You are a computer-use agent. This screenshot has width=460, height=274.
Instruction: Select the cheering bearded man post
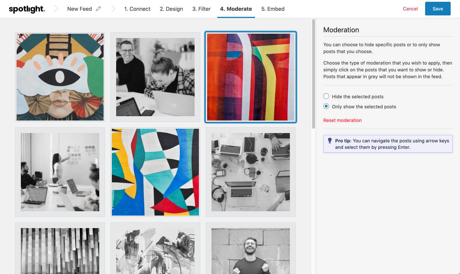pyautogui.click(x=251, y=248)
